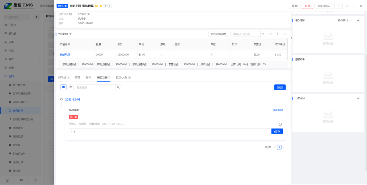
Task: Click the clock history icon at sidebar bottom
Action: tap(7, 180)
